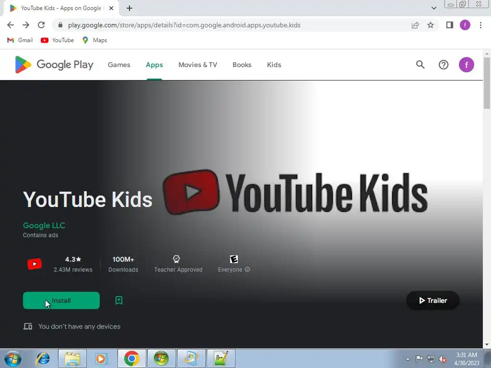This screenshot has width=491, height=368.
Task: Bookmark this tab with the star icon
Action: coord(431,25)
